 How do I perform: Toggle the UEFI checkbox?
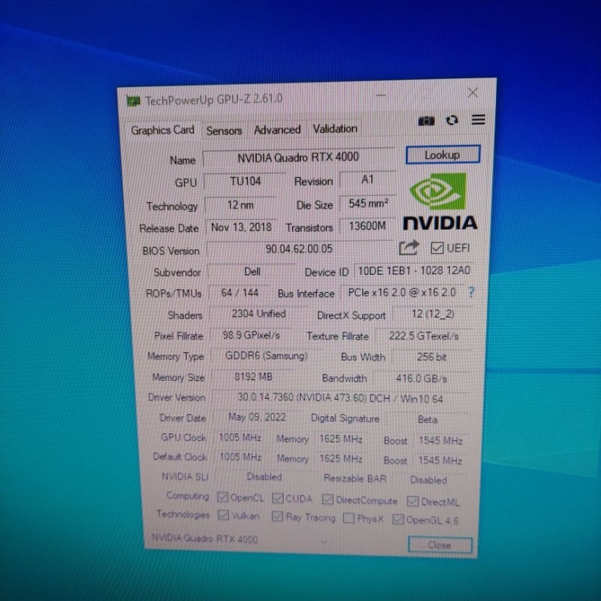[x=436, y=248]
